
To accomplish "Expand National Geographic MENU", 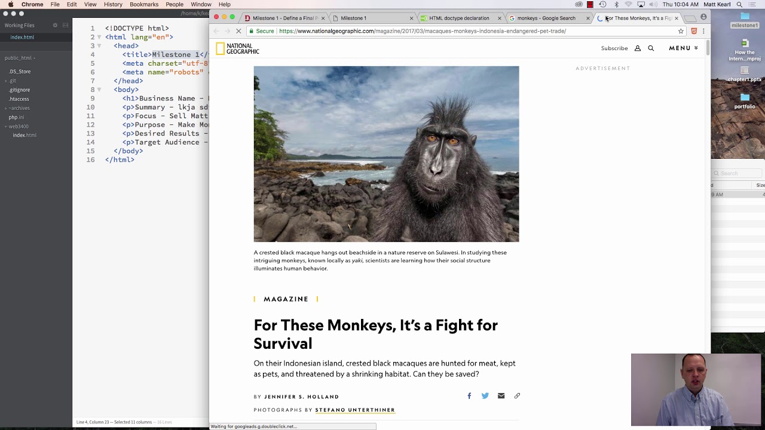I will [683, 48].
